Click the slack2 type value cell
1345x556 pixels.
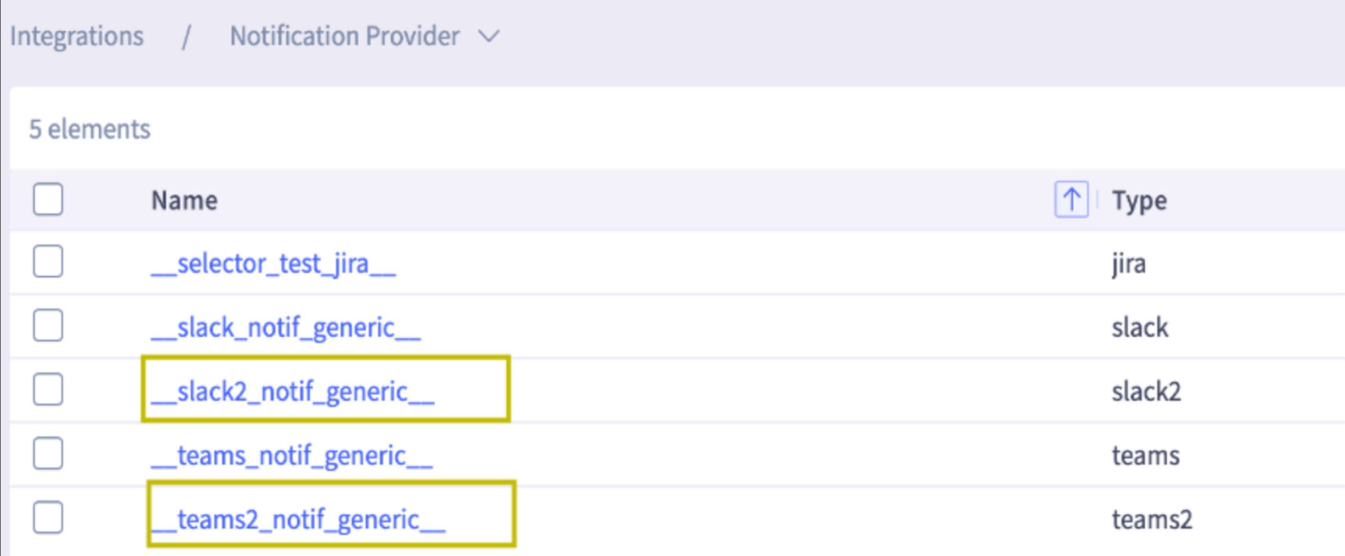coord(1145,391)
